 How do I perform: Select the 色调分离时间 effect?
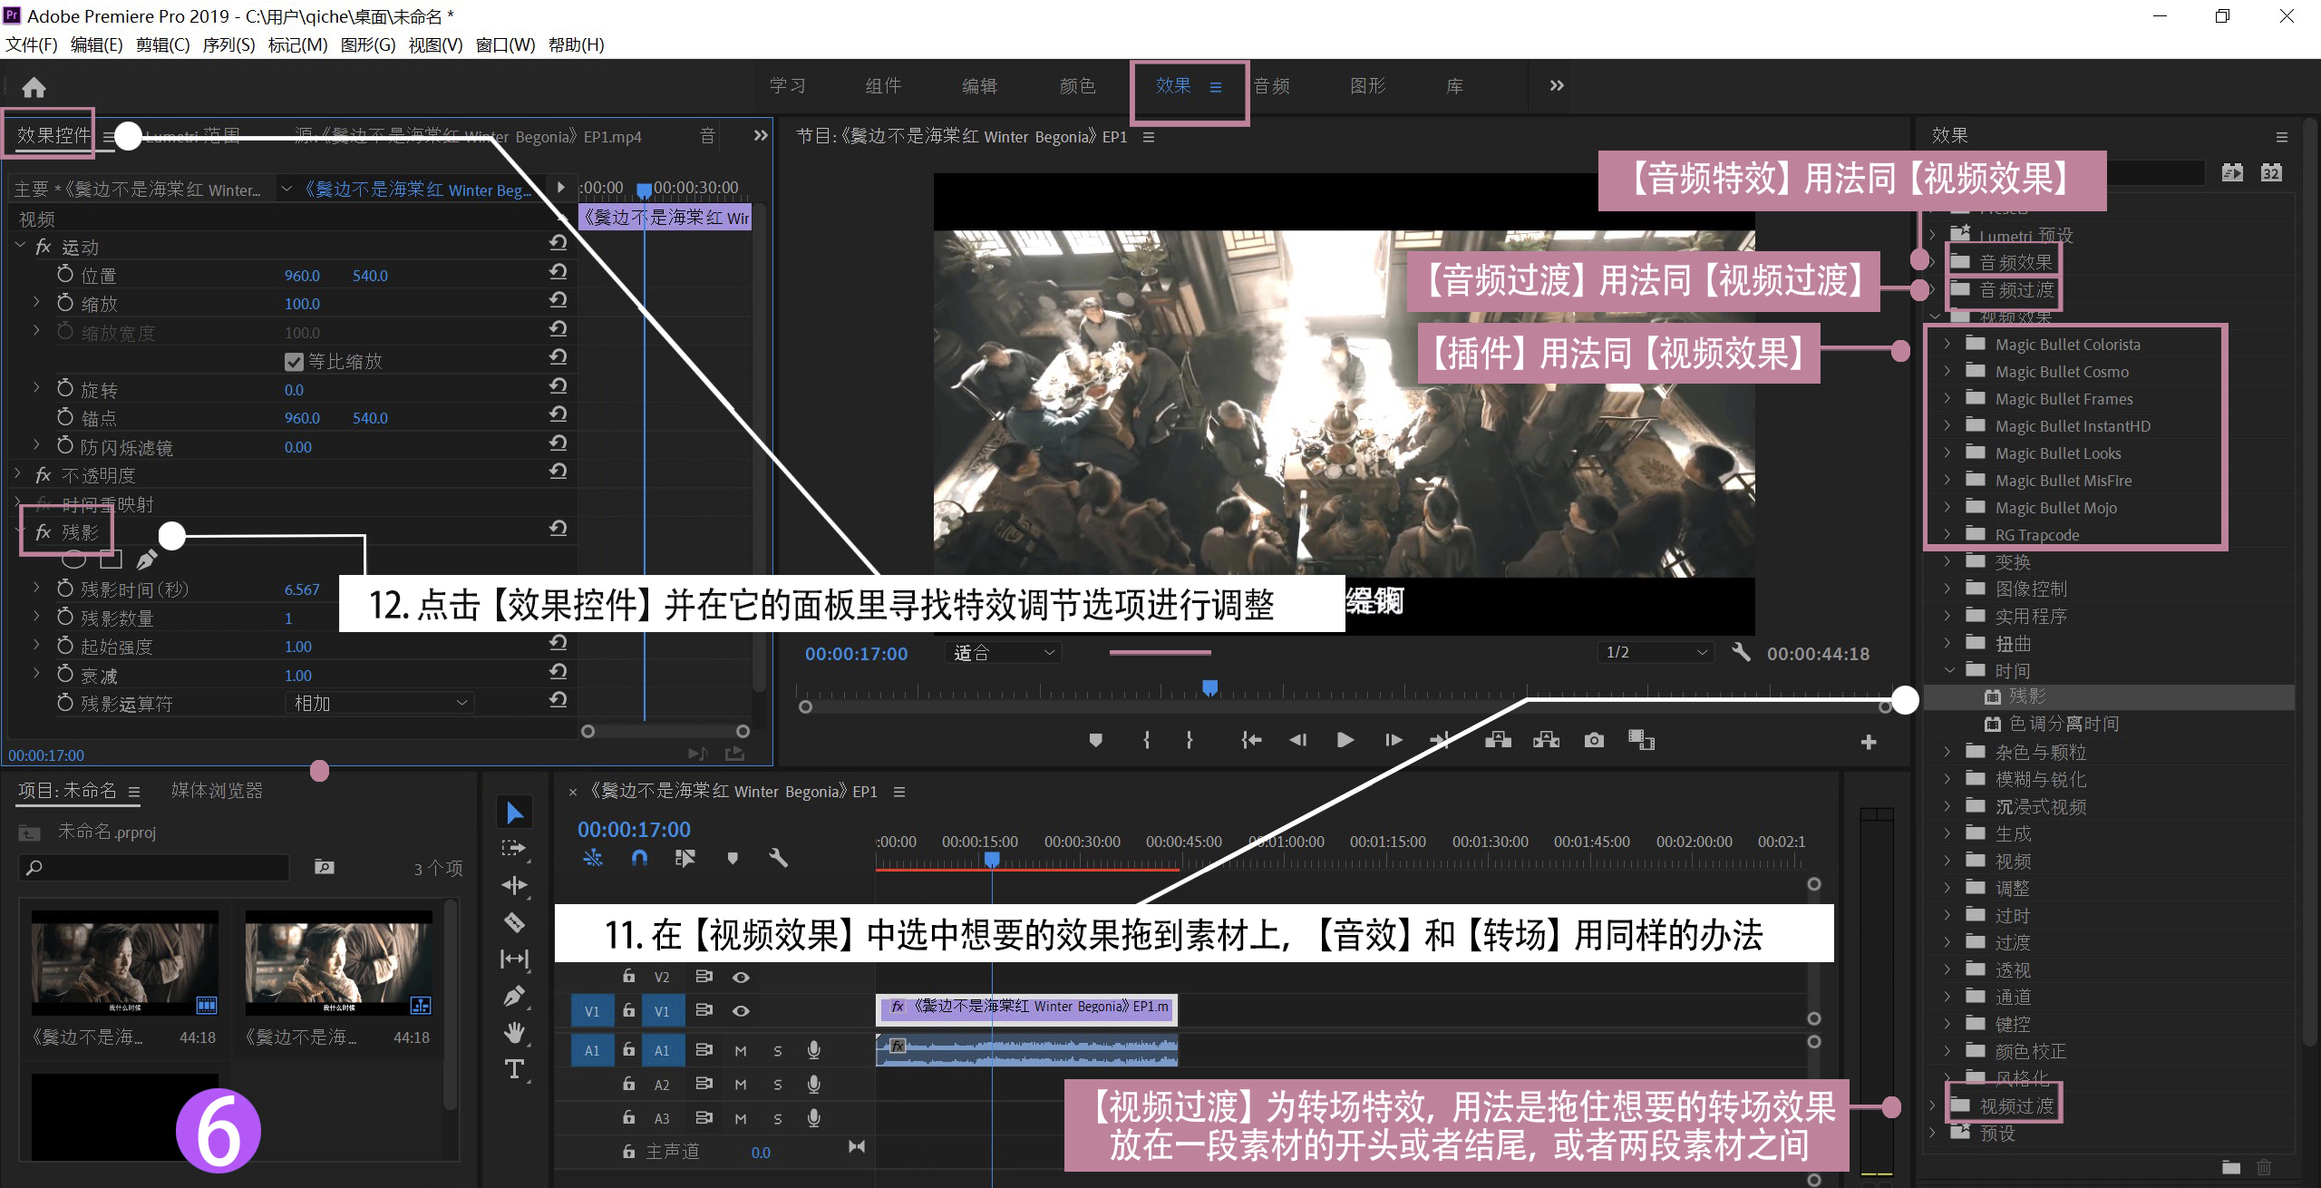tap(2064, 724)
